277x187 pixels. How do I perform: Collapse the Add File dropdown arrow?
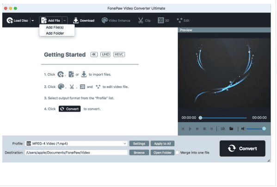point(65,21)
